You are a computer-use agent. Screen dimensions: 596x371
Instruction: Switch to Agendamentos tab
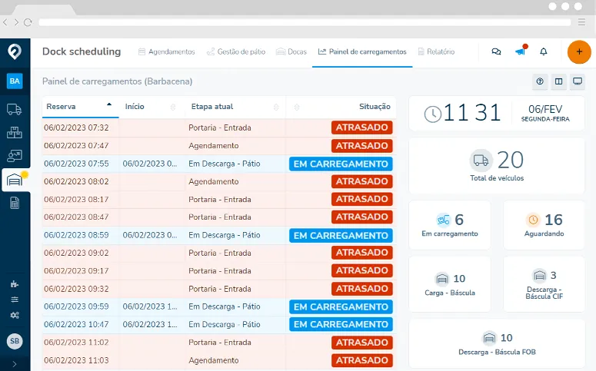tap(166, 51)
